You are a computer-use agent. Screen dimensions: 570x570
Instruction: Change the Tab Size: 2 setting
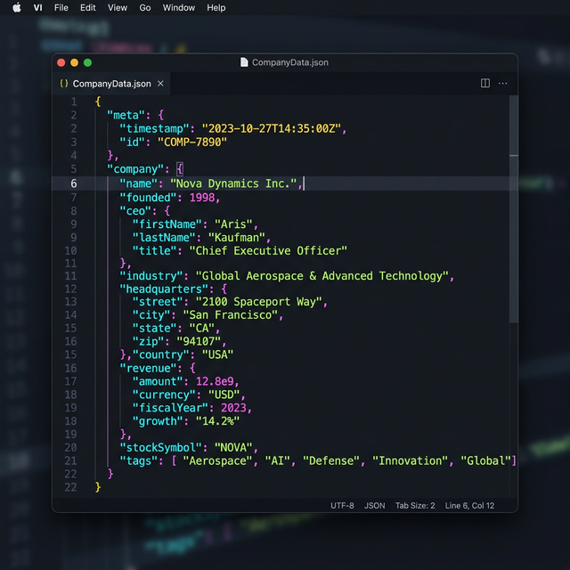415,505
